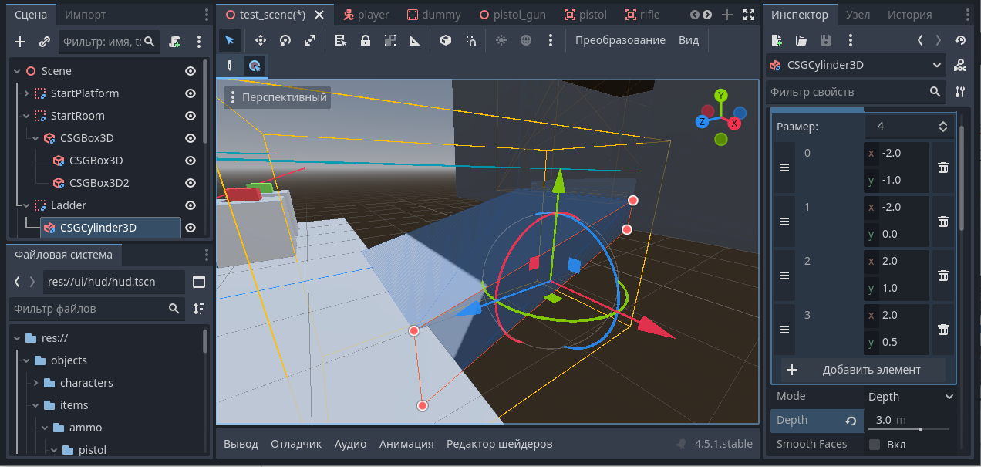Delete polygon point 2 with trash icon
The height and width of the screenshot is (467, 981).
click(942, 276)
